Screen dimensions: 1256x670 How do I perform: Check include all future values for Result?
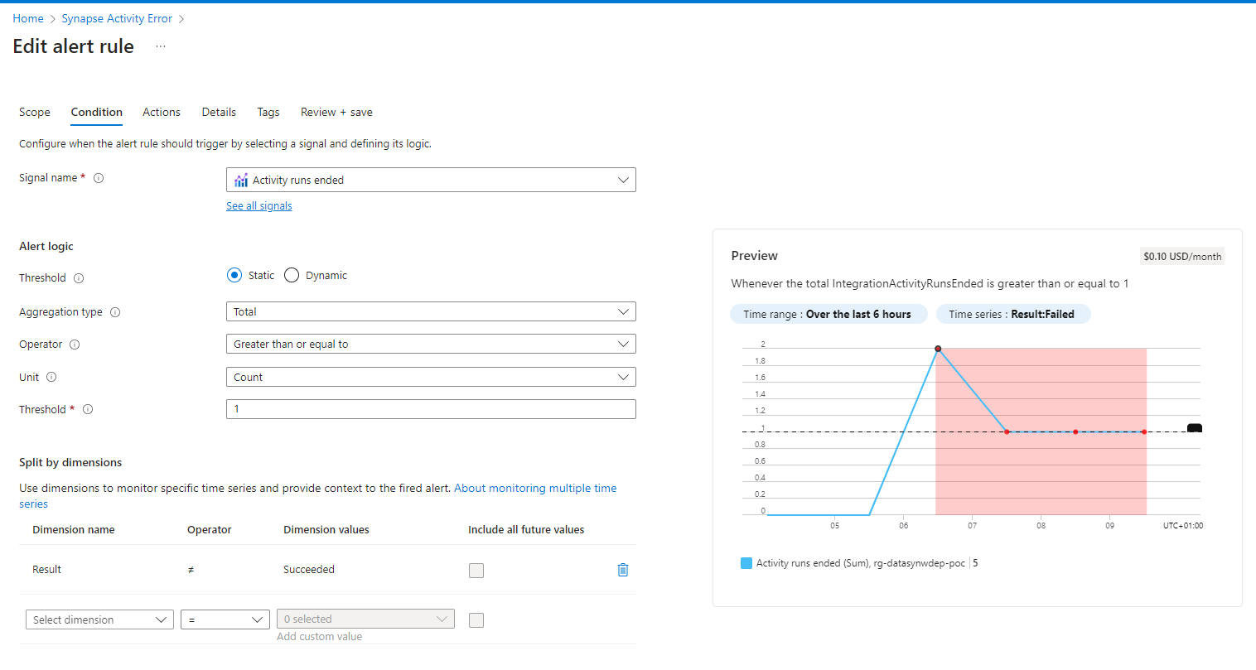pyautogui.click(x=476, y=571)
